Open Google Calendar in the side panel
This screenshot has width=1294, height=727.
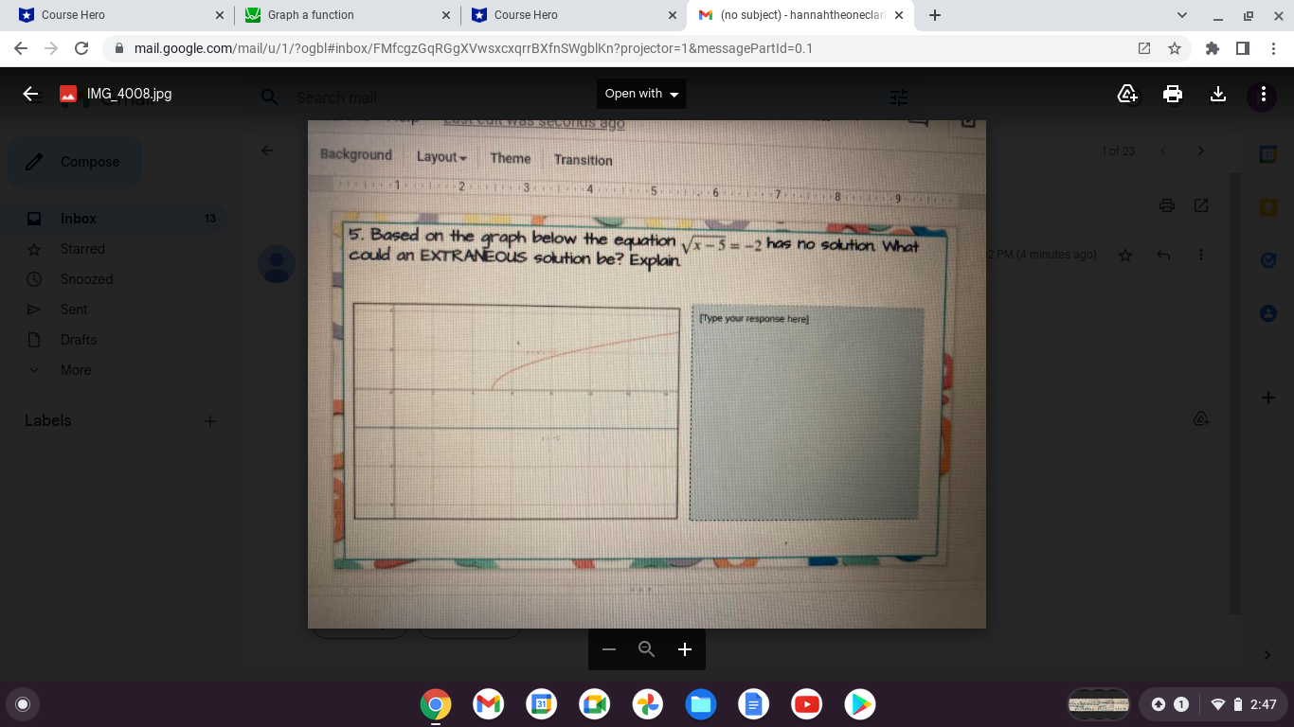coord(1267,152)
